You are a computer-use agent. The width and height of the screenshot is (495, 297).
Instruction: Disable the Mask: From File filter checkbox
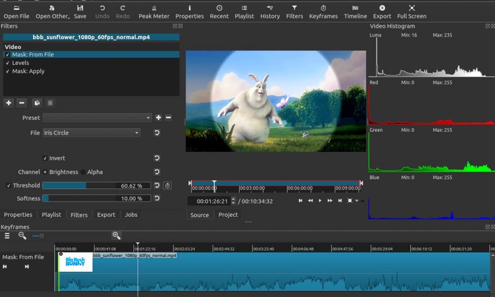pos(7,54)
